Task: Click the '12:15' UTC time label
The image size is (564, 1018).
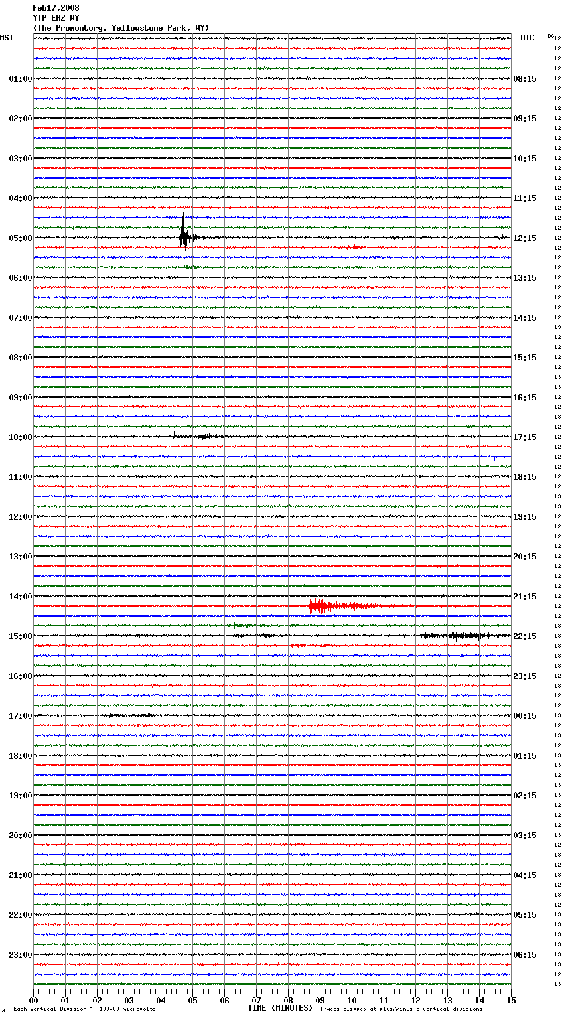Action: pyautogui.click(x=525, y=238)
